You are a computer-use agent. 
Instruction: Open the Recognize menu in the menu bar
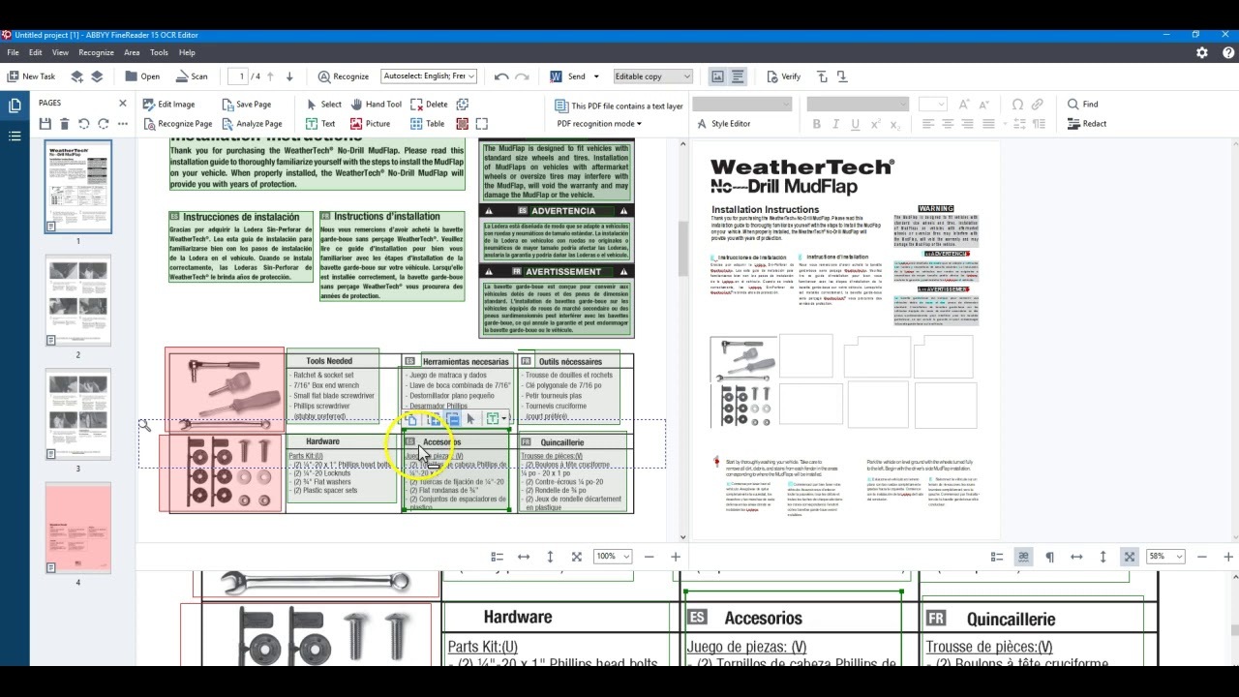96,52
